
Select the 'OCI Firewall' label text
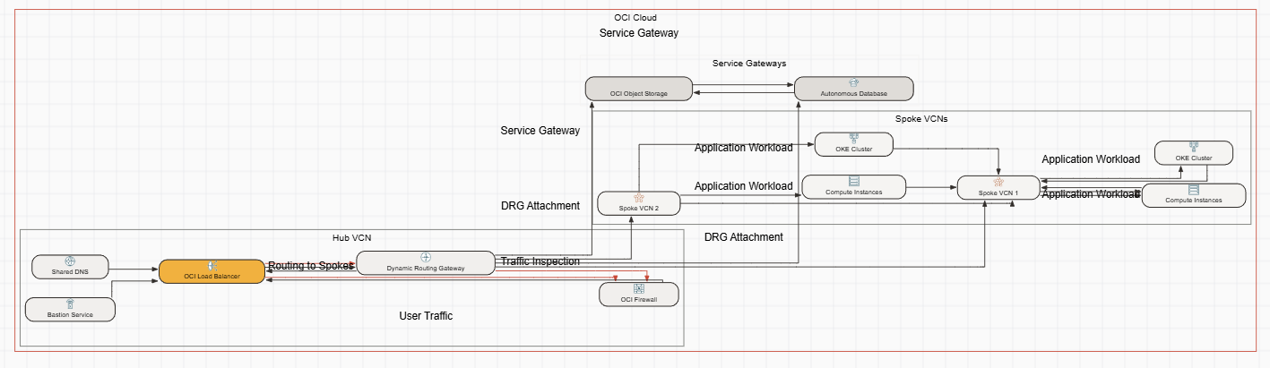639,299
